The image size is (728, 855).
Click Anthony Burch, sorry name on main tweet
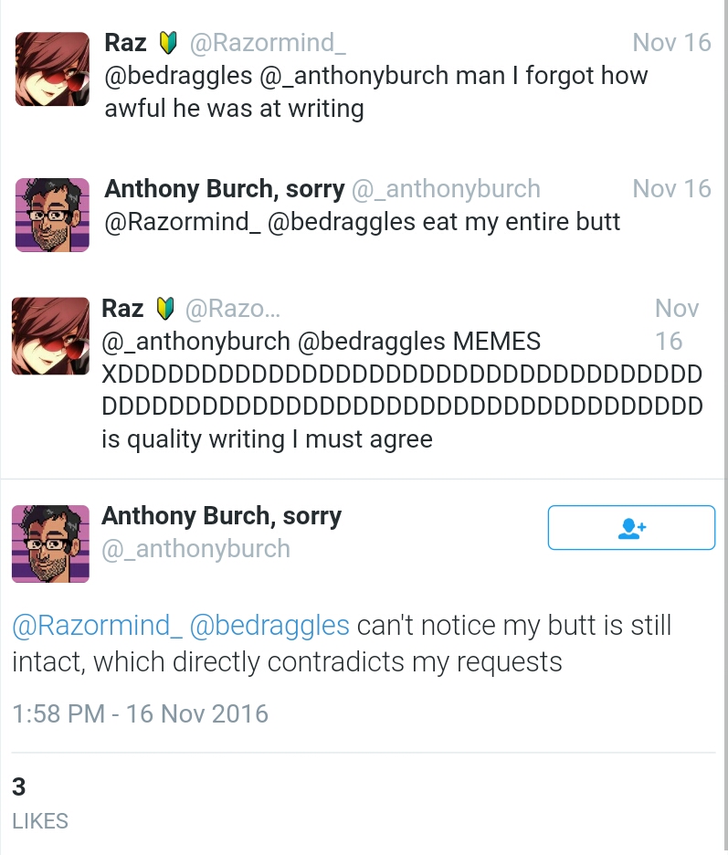coord(221,516)
